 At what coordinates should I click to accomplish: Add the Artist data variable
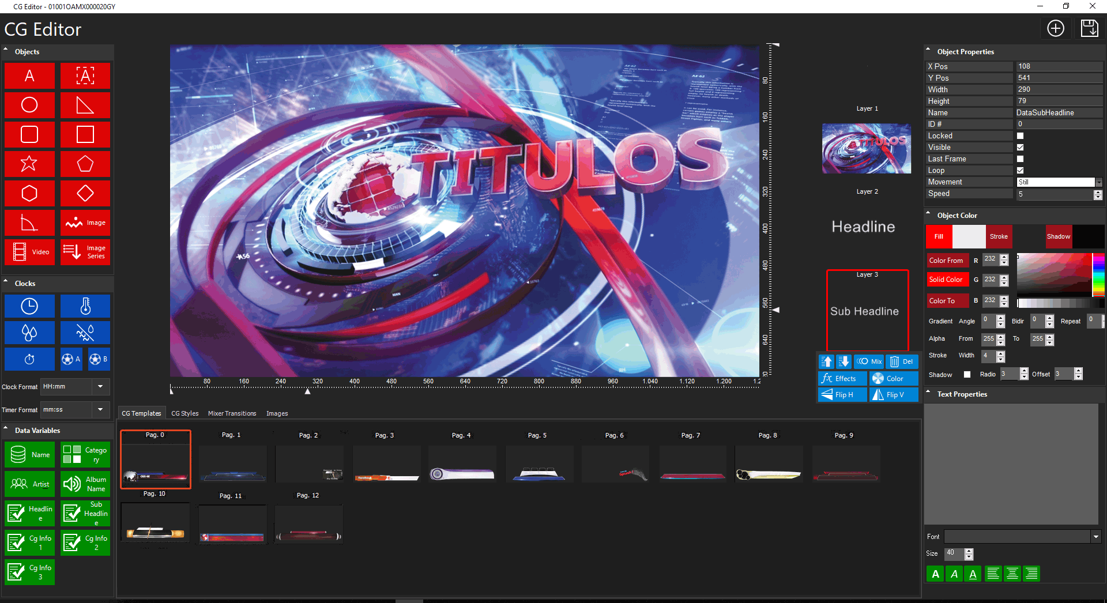tap(29, 484)
